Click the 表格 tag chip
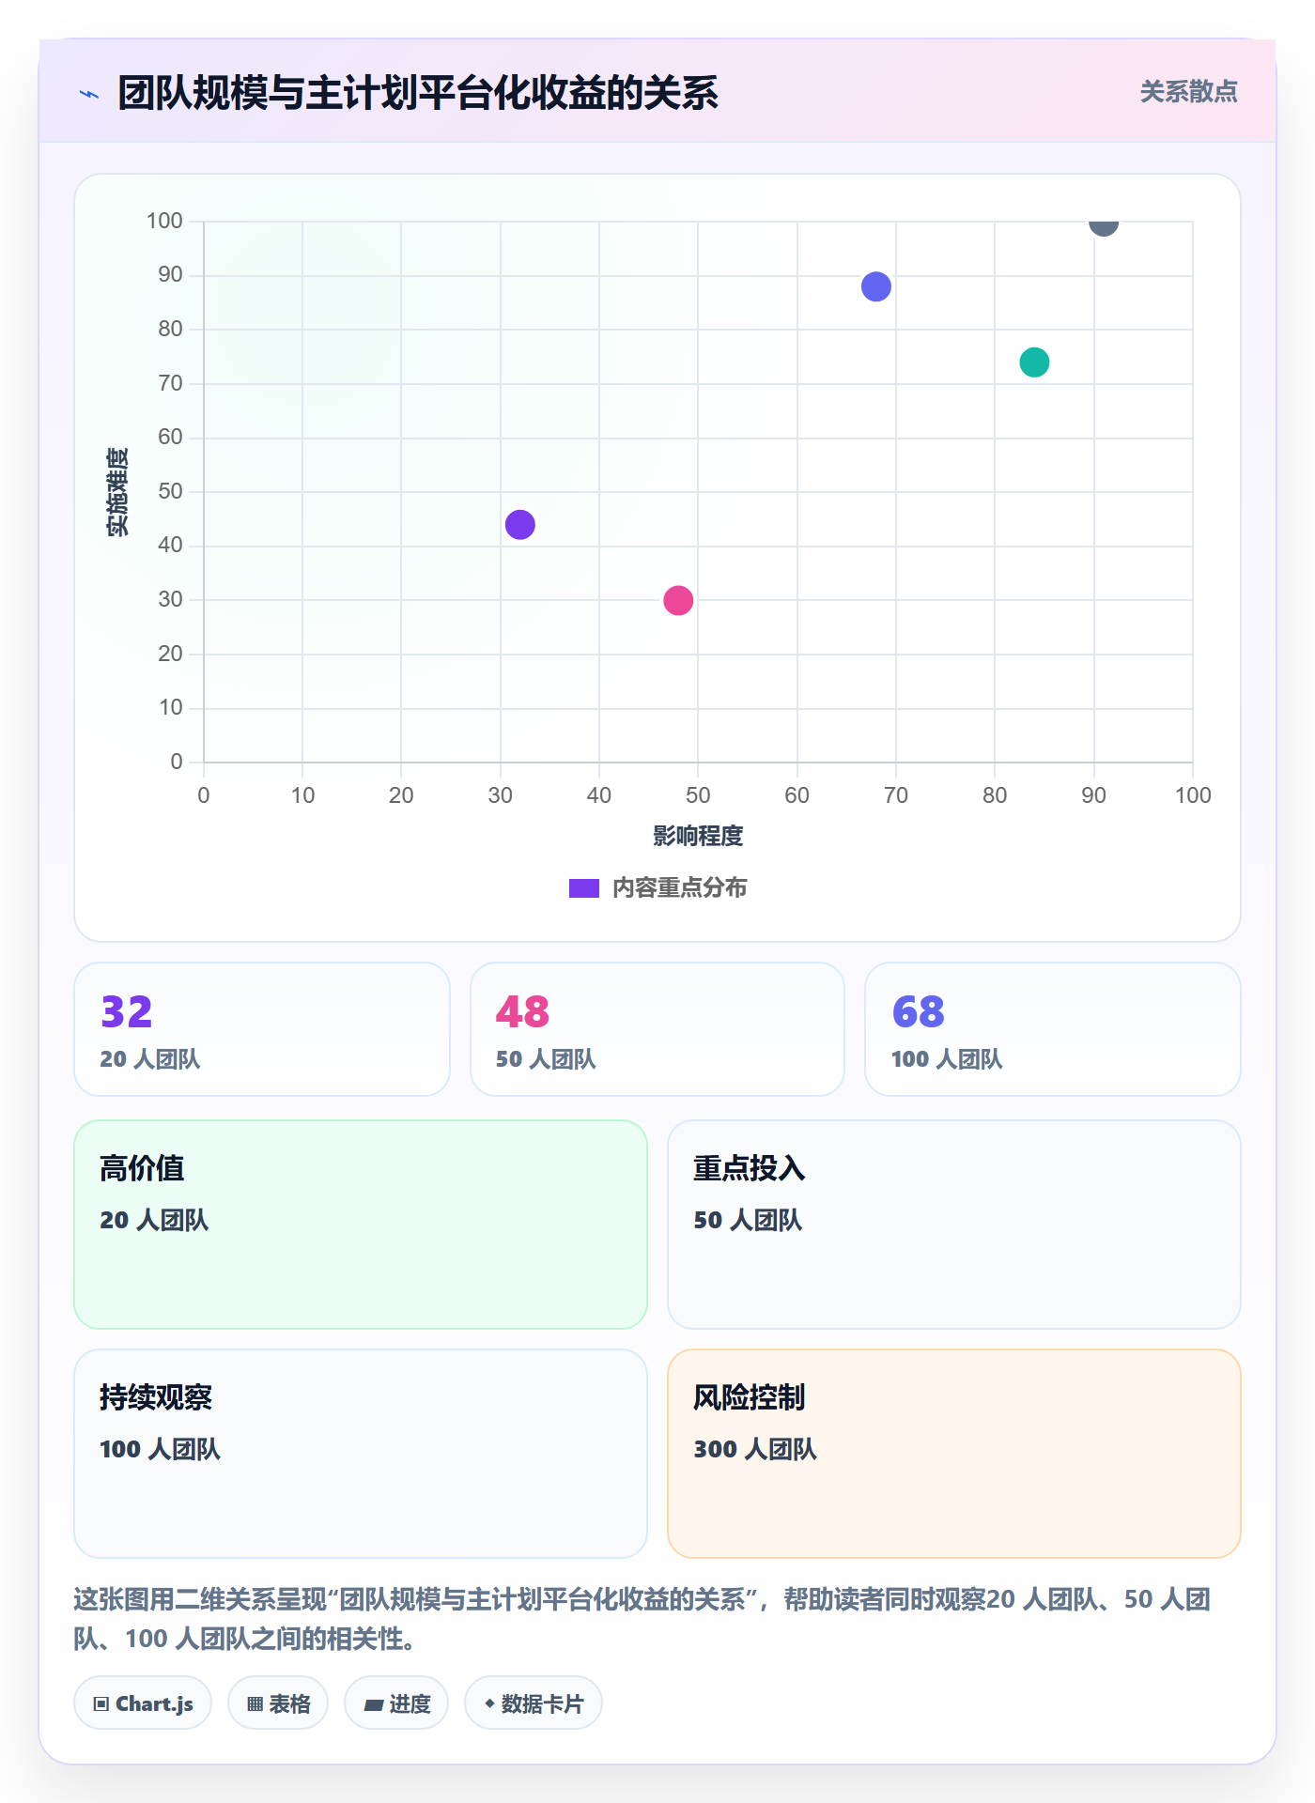1315x1803 pixels. (x=278, y=1703)
